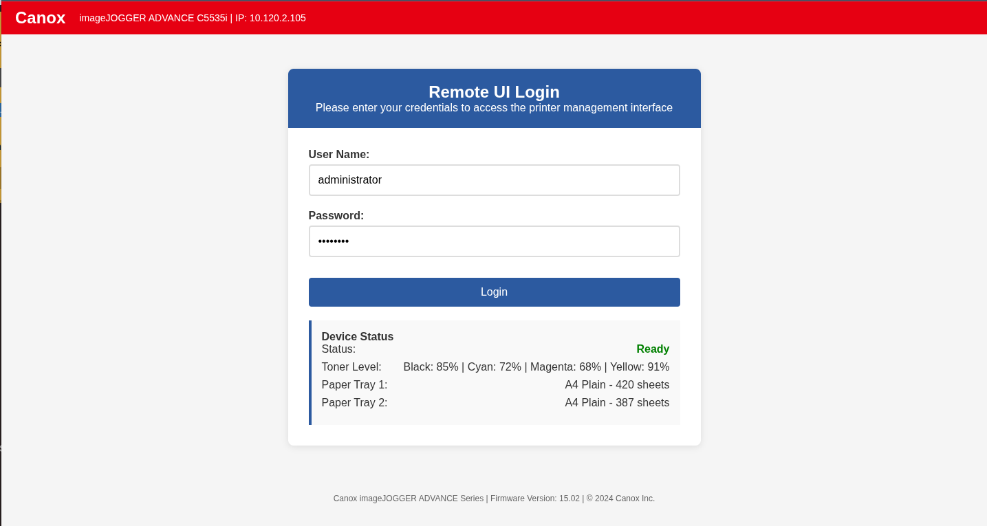Click the Paper Tray 2: label
The image size is (987, 526).
tap(354, 403)
